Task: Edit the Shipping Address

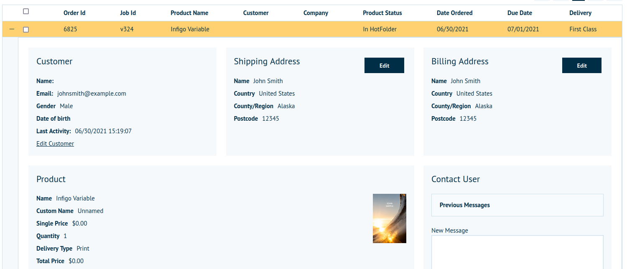Action: click(384, 66)
